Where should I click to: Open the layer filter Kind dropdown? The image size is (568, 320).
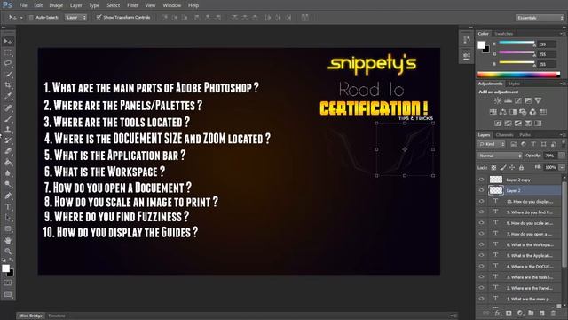coord(492,144)
